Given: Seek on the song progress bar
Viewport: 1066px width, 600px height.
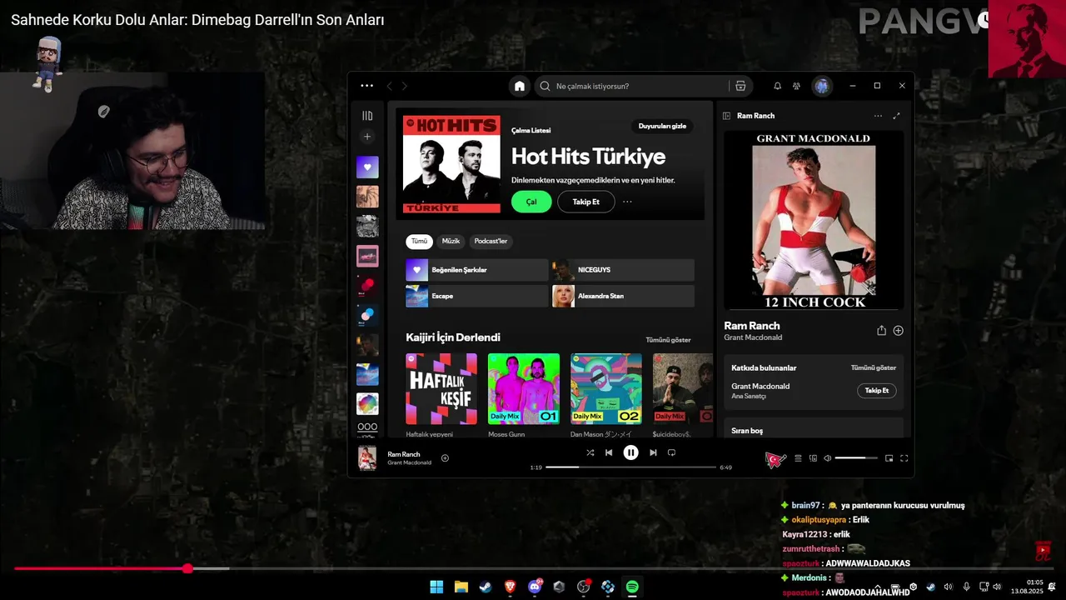Looking at the screenshot, I should coord(630,467).
